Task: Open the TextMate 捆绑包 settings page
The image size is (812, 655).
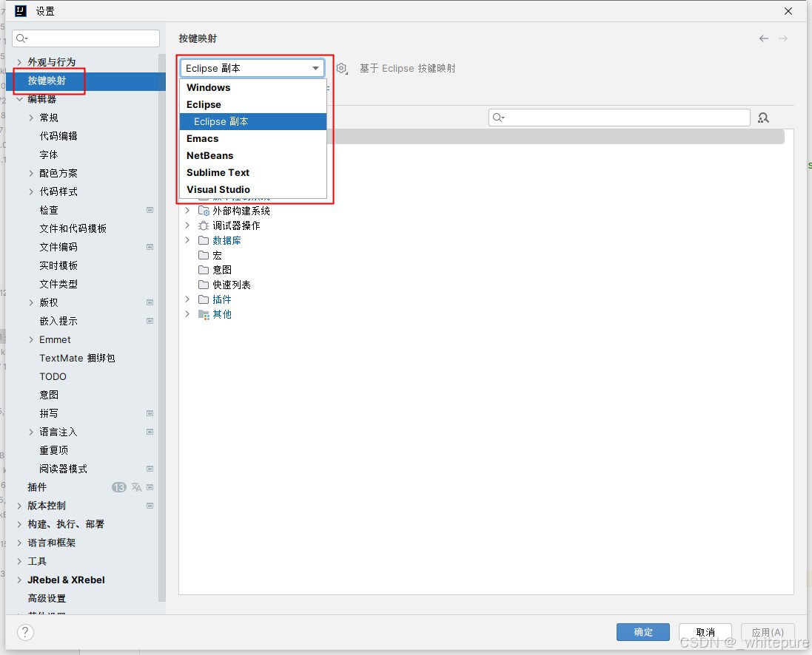Action: [x=77, y=358]
